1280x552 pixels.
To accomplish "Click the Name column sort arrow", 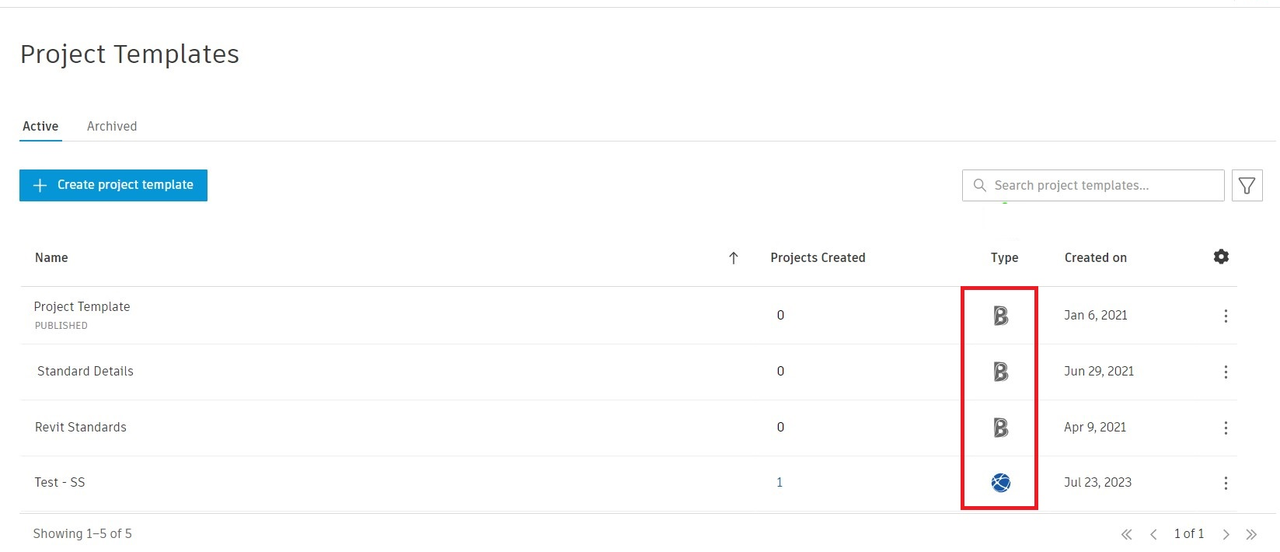I will 733,257.
